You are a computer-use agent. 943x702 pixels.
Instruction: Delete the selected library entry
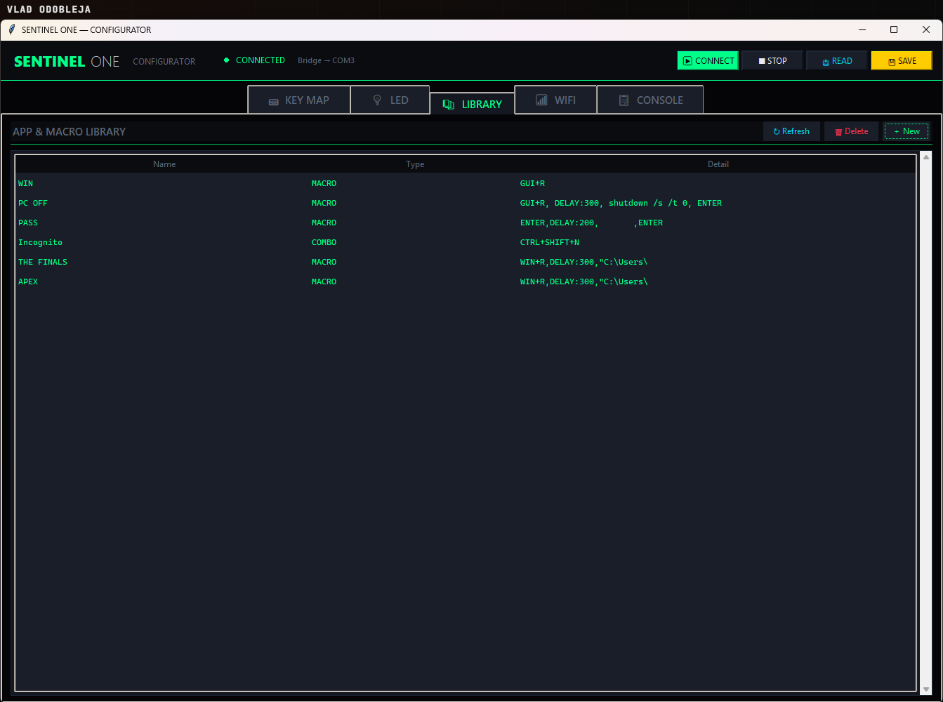(851, 131)
